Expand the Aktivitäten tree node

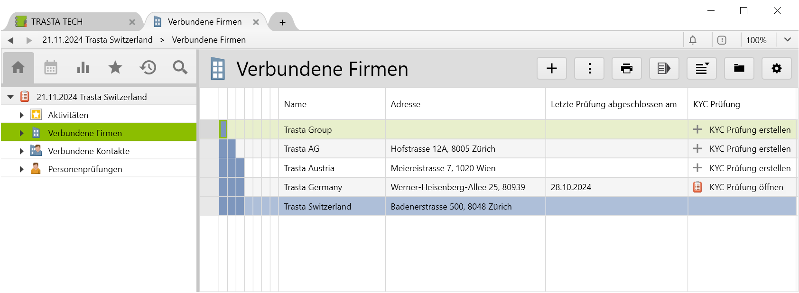point(21,115)
